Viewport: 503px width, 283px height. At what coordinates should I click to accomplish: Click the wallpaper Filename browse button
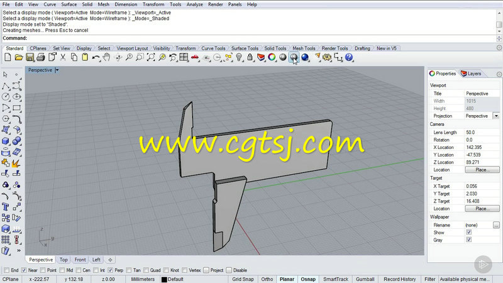tap(496, 225)
